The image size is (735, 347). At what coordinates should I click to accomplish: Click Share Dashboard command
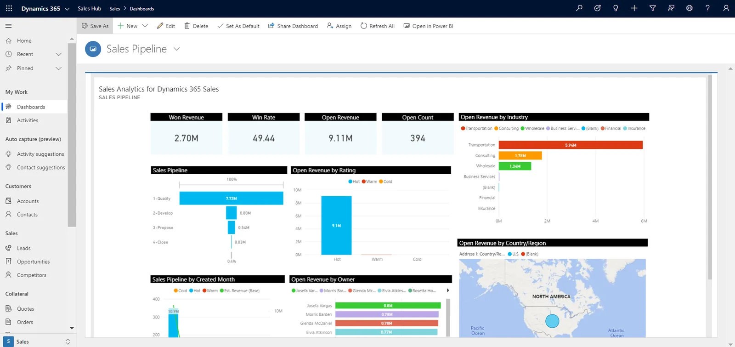click(x=293, y=26)
